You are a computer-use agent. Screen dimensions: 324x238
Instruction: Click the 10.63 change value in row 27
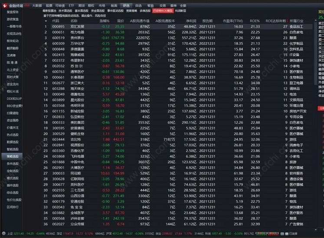(x=105, y=173)
